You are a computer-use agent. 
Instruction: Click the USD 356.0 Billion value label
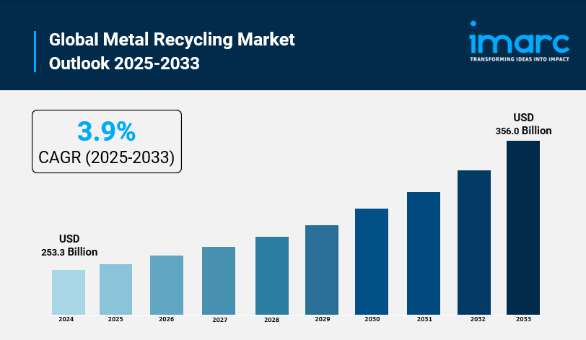pos(523,124)
